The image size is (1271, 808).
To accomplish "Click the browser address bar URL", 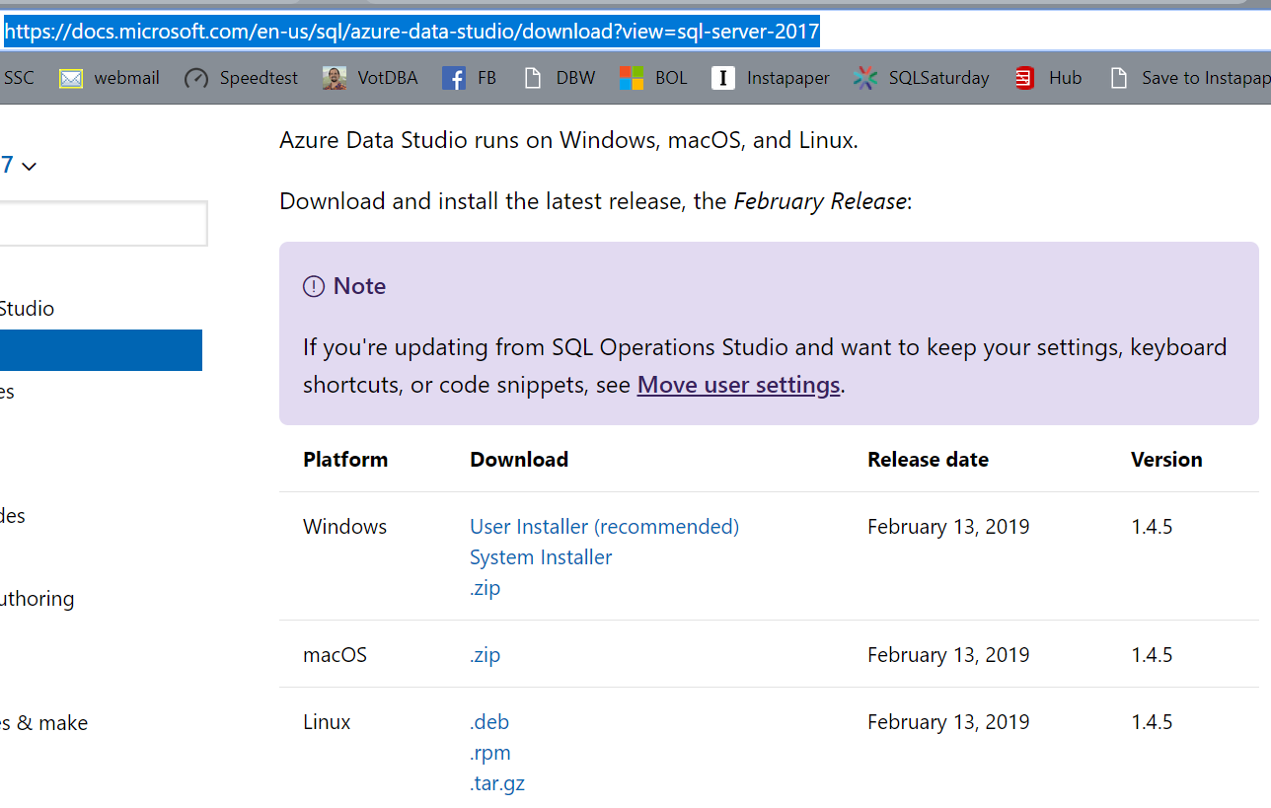I will (x=412, y=33).
